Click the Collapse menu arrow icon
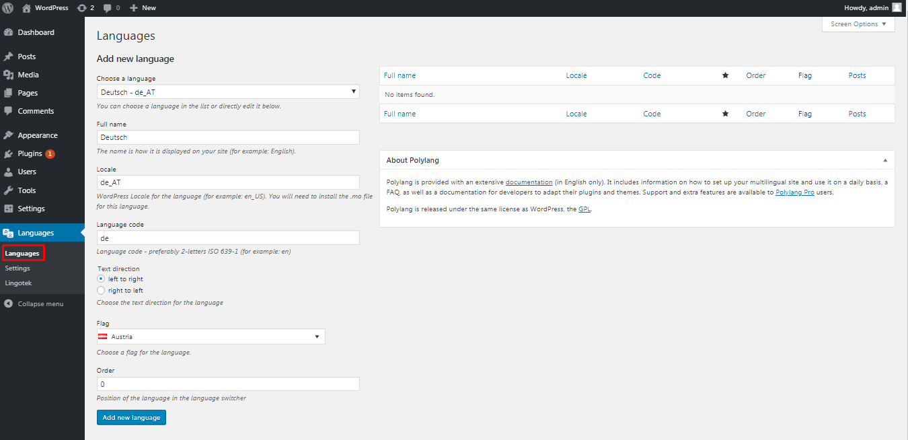Image resolution: width=908 pixels, height=440 pixels. pyautogui.click(x=9, y=303)
